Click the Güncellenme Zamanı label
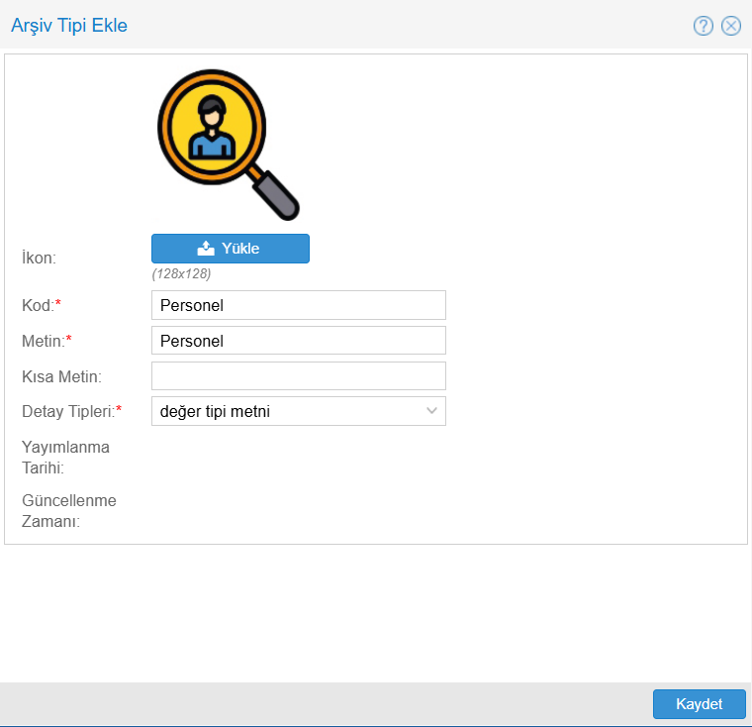Viewport: 752px width, 727px height. 68,510
